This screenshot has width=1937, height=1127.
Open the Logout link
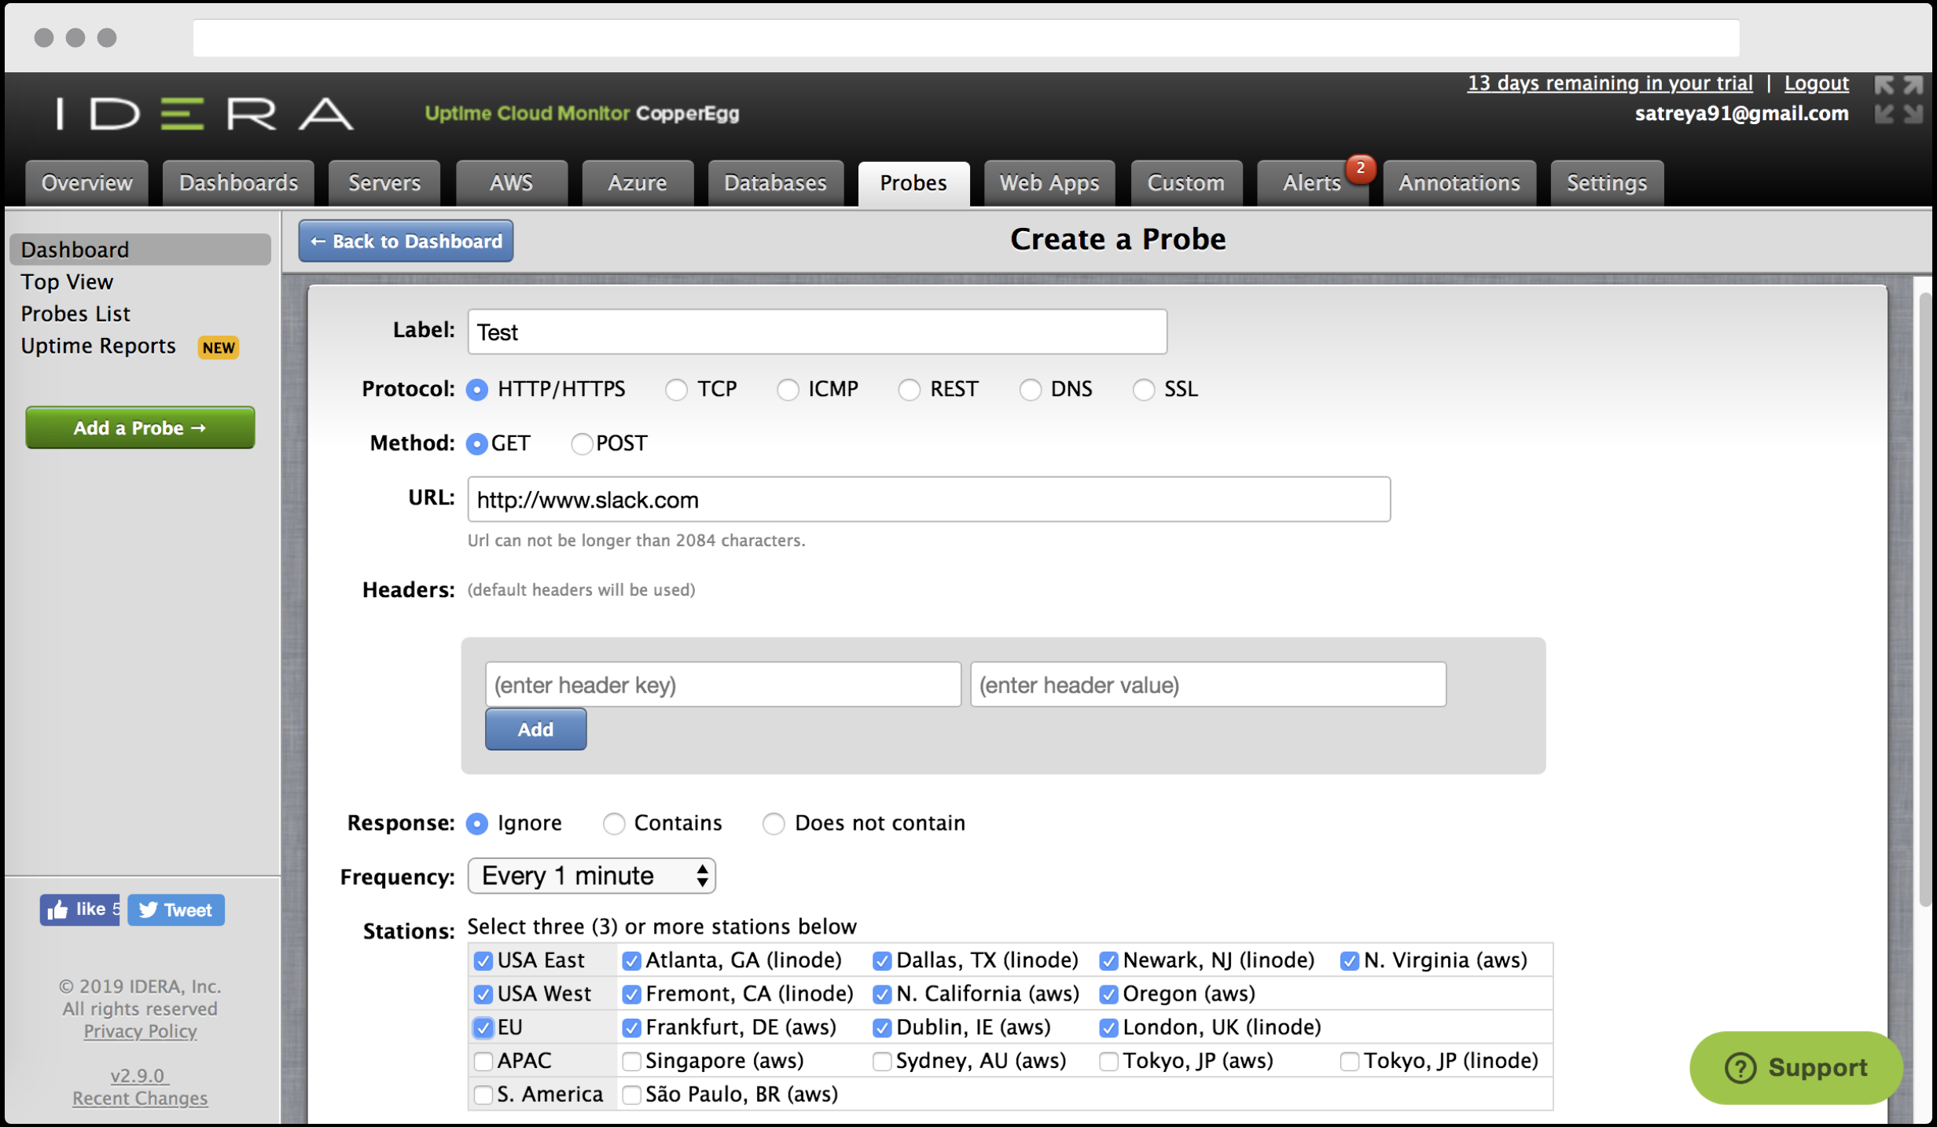tap(1815, 83)
